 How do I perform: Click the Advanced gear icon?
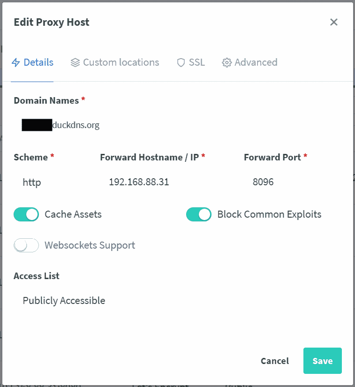(x=227, y=63)
